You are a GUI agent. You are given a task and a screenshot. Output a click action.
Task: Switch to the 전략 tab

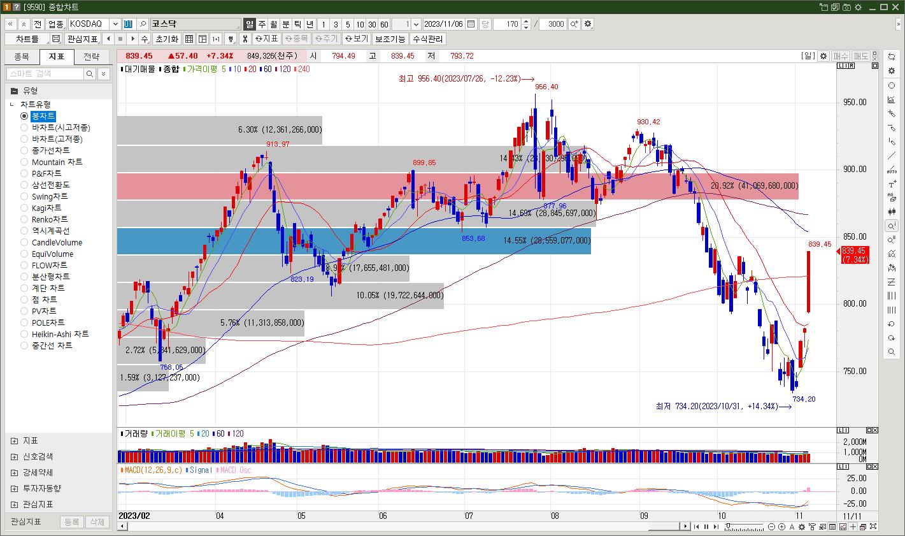coord(92,57)
